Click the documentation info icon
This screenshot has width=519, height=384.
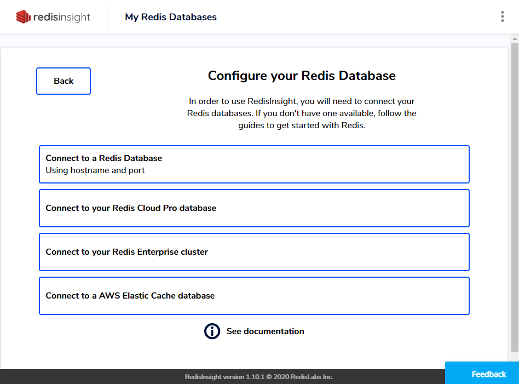(x=212, y=331)
